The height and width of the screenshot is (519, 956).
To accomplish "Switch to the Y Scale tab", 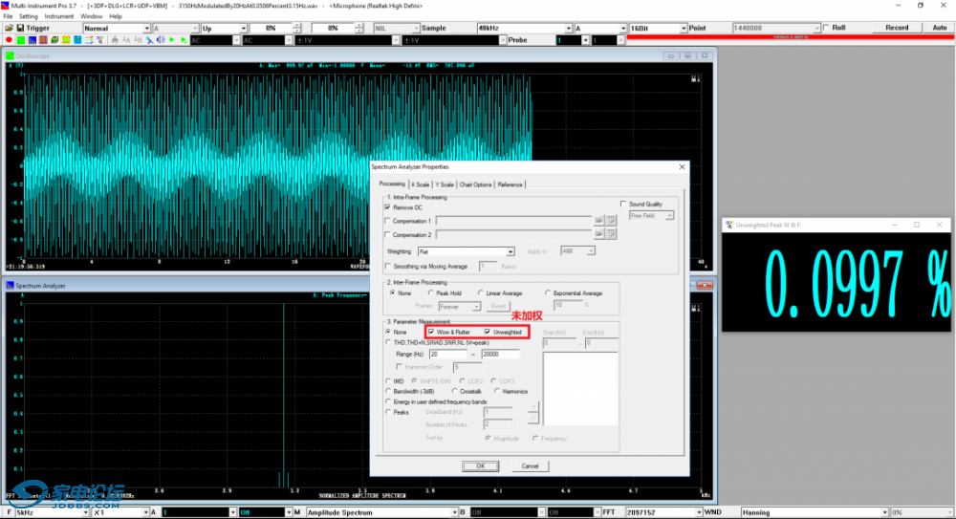I will click(x=445, y=184).
